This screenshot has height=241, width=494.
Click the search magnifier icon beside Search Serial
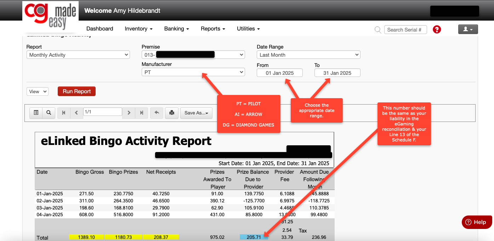coord(378,30)
